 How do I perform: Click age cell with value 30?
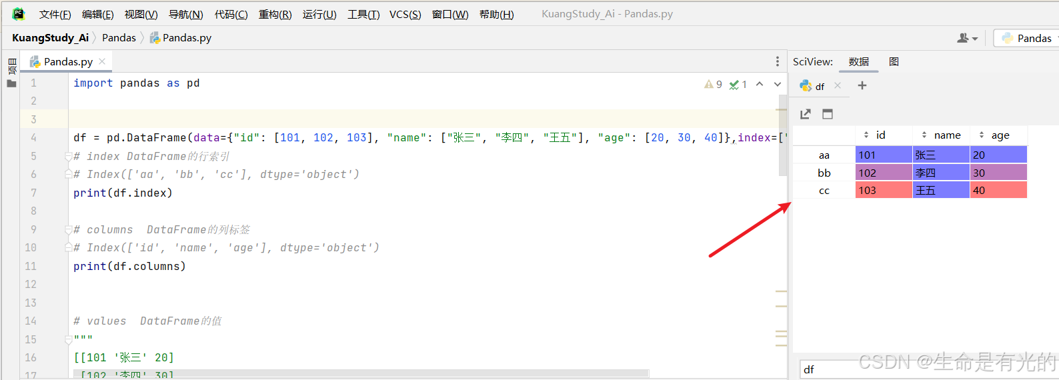[x=998, y=173]
